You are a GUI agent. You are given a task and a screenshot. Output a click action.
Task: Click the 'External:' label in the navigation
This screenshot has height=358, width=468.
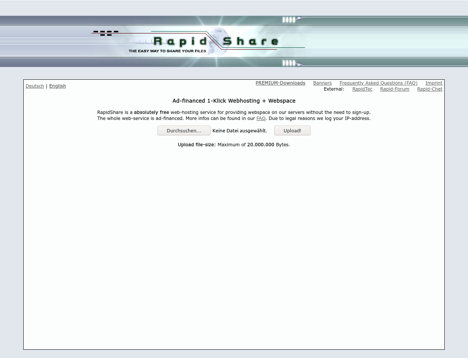[334, 89]
